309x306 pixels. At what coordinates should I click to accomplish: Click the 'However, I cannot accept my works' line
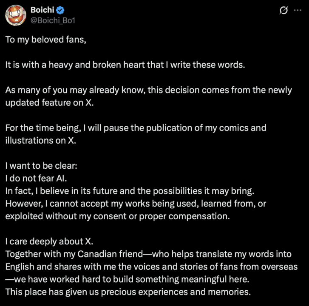pyautogui.click(x=136, y=203)
